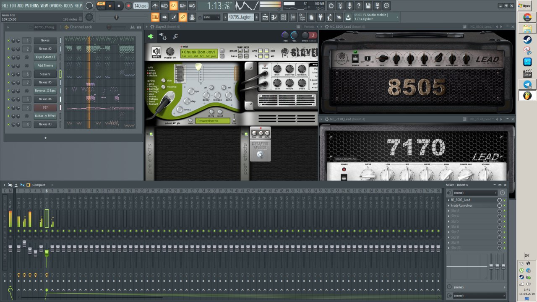Open pattern selector 40795..tagion
Viewport: 537px width, 302px height.
click(240, 17)
